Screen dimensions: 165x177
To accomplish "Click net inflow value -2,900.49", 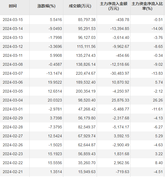I will (x=121, y=145).
